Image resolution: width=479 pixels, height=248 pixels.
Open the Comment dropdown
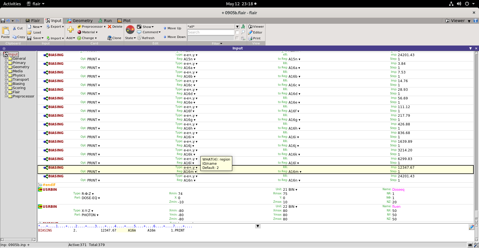pyautogui.click(x=149, y=32)
